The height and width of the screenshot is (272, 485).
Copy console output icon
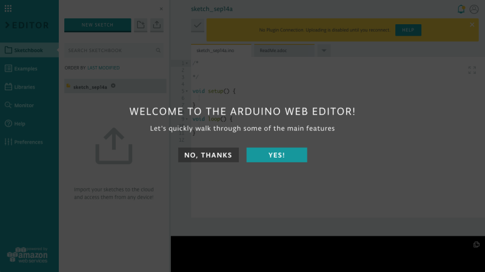tap(477, 245)
